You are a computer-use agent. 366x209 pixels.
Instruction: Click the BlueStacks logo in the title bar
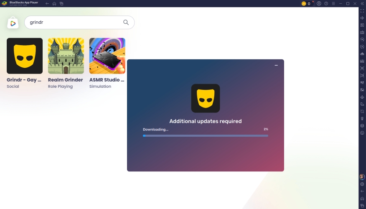coord(4,3)
